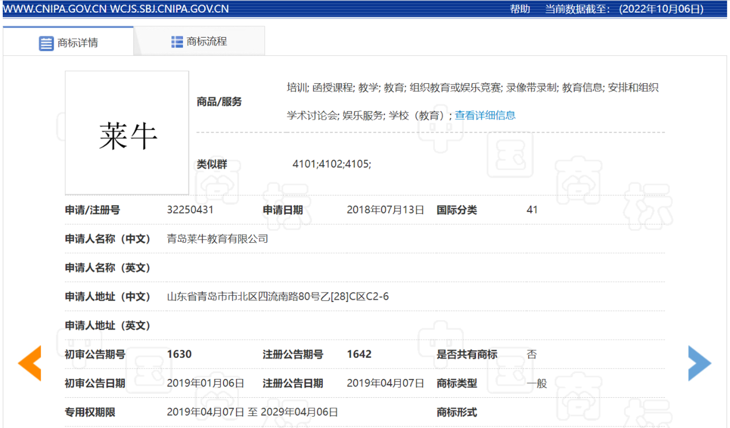Click the document icon on 商标详情 tab
The image size is (730, 428).
(x=46, y=43)
